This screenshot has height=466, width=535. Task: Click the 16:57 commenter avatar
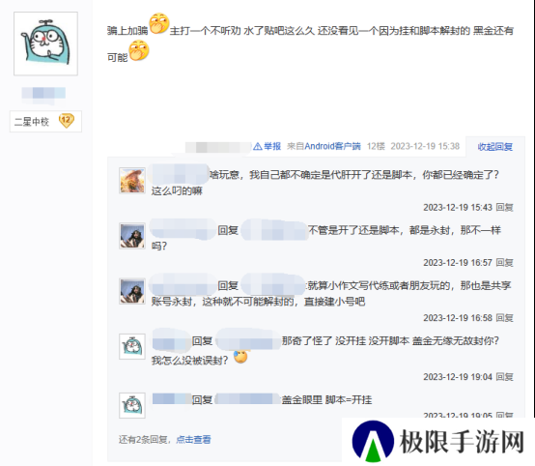[x=132, y=236]
